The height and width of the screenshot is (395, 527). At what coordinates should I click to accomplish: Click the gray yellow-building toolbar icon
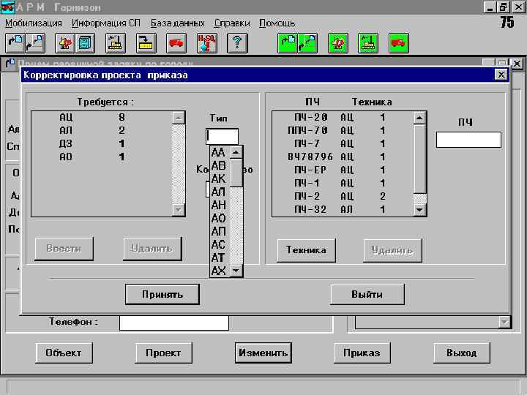point(116,43)
